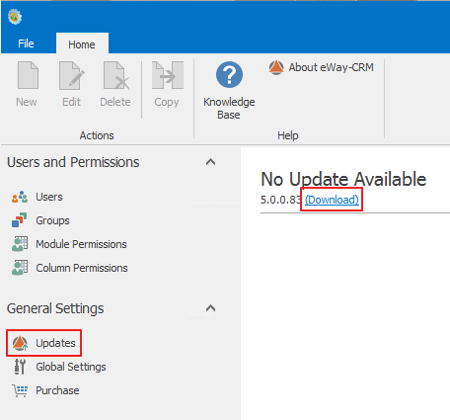
Task: Click the Delete icon in Actions
Action: pos(116,75)
